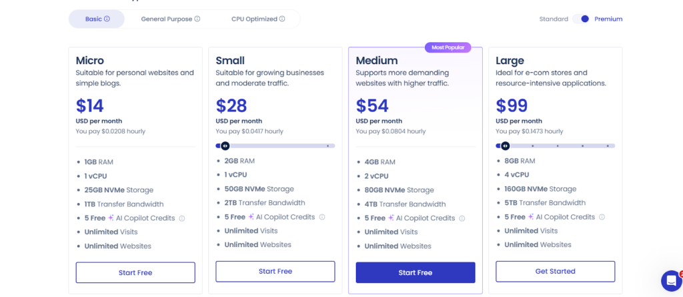Select the Basic tab
Screen dimensions: 683x297
(93, 19)
